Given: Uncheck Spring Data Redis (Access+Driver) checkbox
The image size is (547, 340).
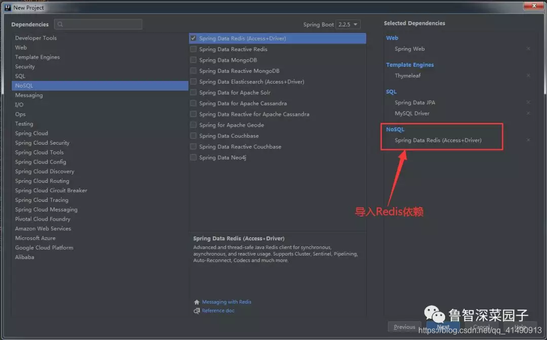Looking at the screenshot, I should (x=193, y=38).
